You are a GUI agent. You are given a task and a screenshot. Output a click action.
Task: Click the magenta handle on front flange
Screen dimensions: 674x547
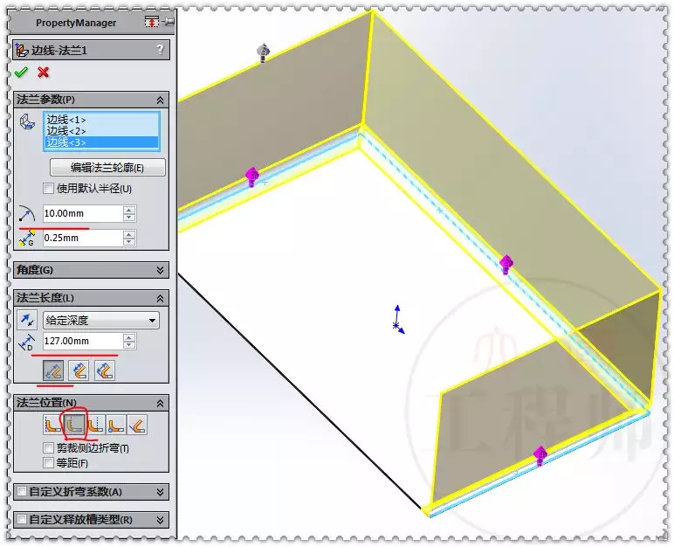tap(540, 456)
